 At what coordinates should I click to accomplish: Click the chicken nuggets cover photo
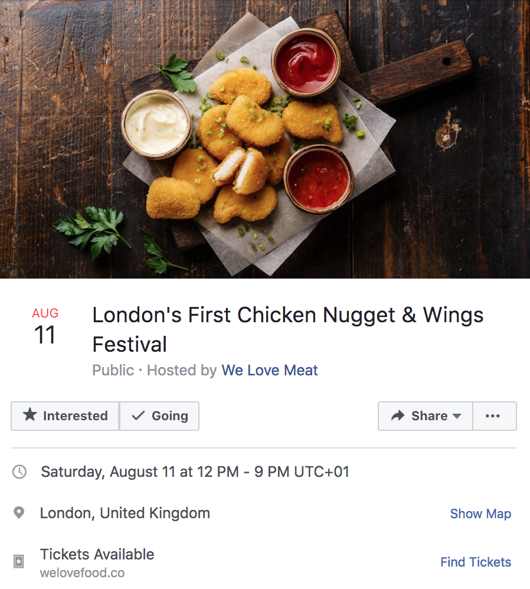(x=265, y=139)
